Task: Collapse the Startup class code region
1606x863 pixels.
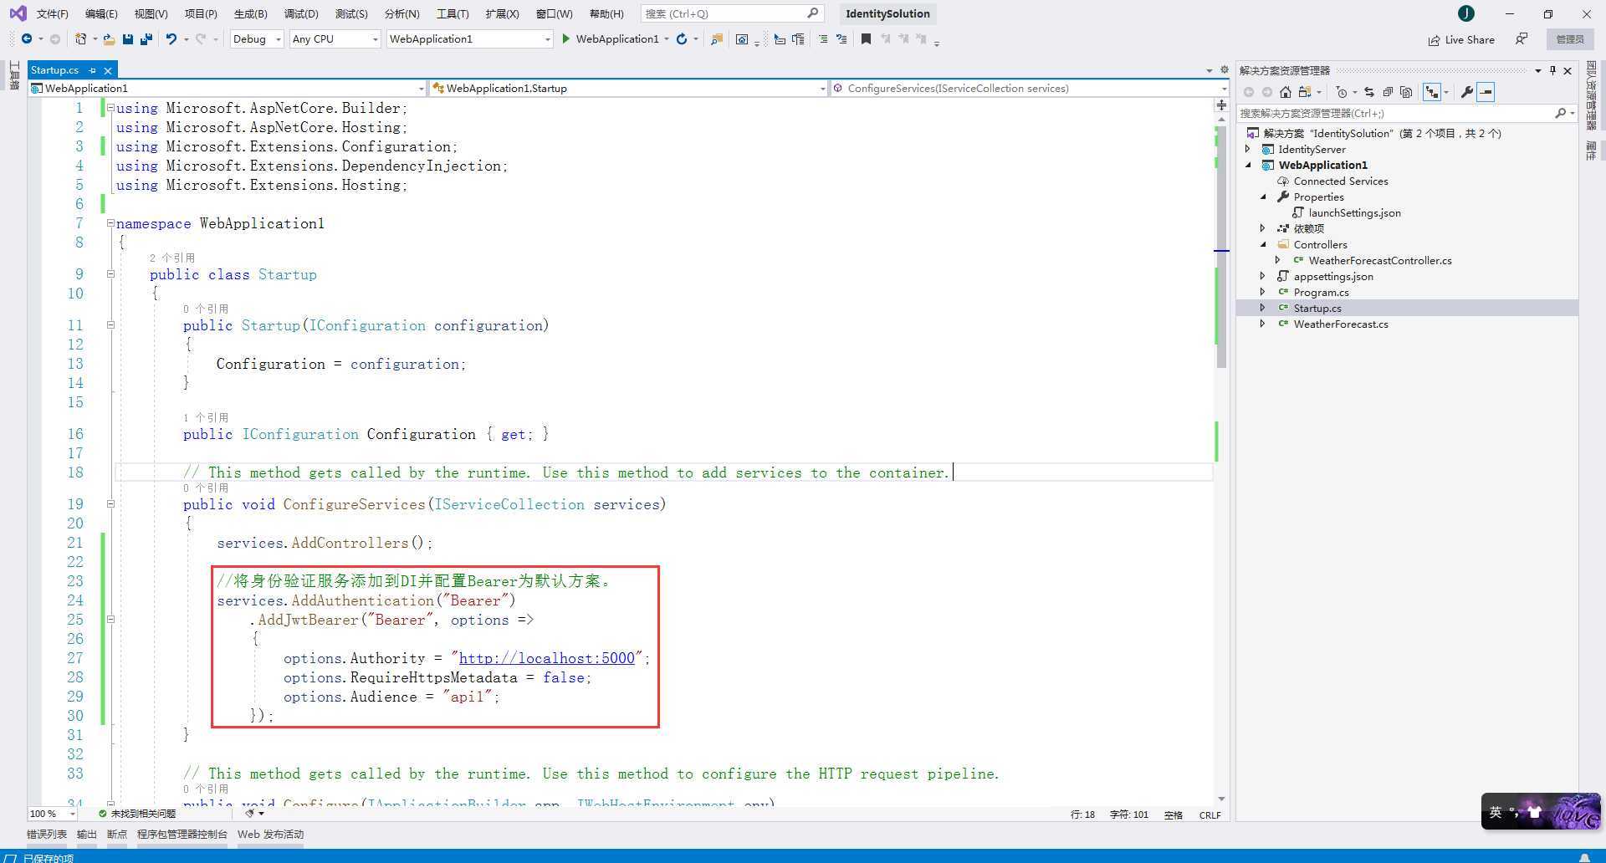Action: pyautogui.click(x=110, y=274)
